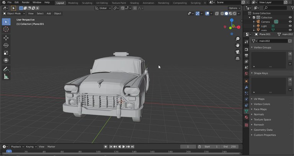Open the File menu

pos(9,2)
